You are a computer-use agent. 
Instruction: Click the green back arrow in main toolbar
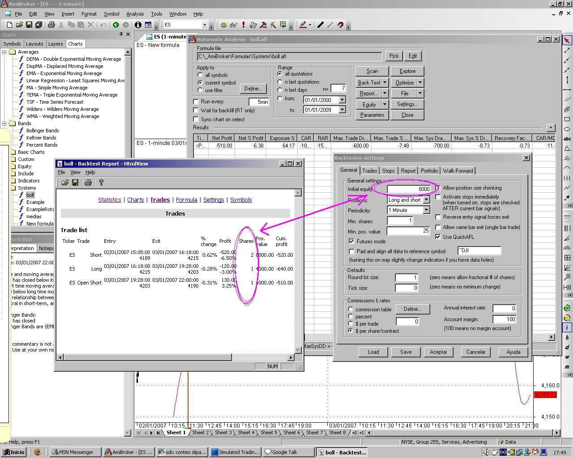[x=116, y=25]
